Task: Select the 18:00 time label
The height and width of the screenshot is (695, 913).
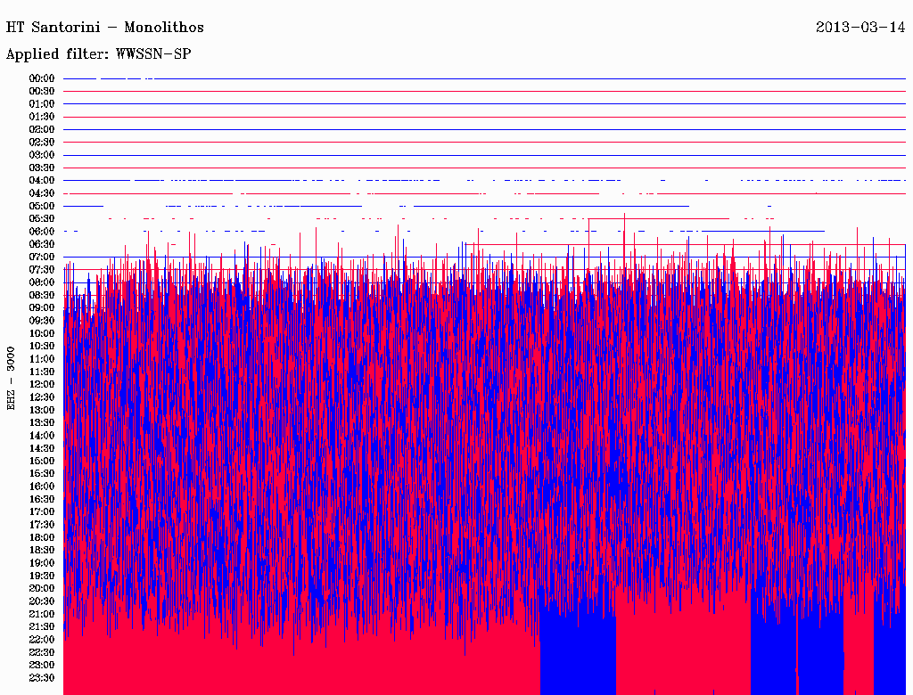Action: pyautogui.click(x=42, y=538)
